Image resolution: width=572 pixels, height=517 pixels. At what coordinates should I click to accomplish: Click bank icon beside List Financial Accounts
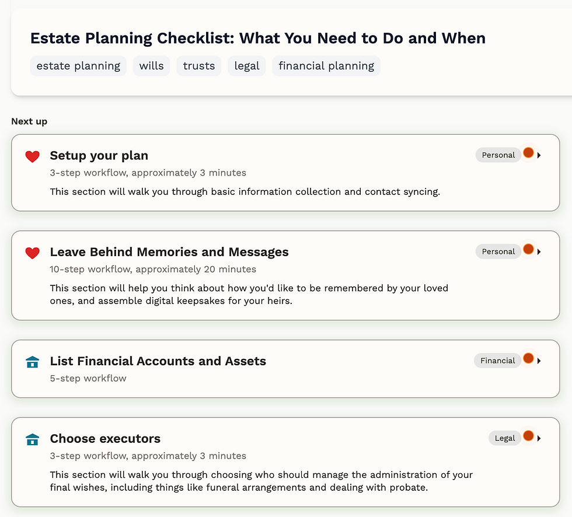point(32,362)
